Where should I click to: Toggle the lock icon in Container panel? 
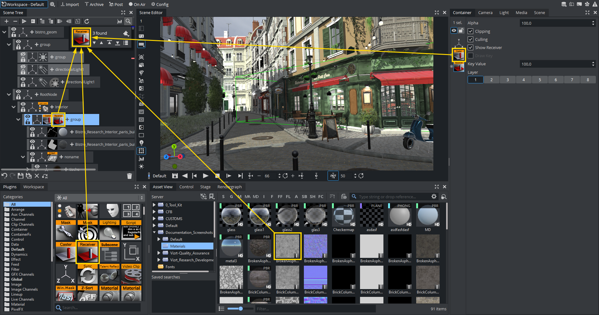pyautogui.click(x=461, y=31)
